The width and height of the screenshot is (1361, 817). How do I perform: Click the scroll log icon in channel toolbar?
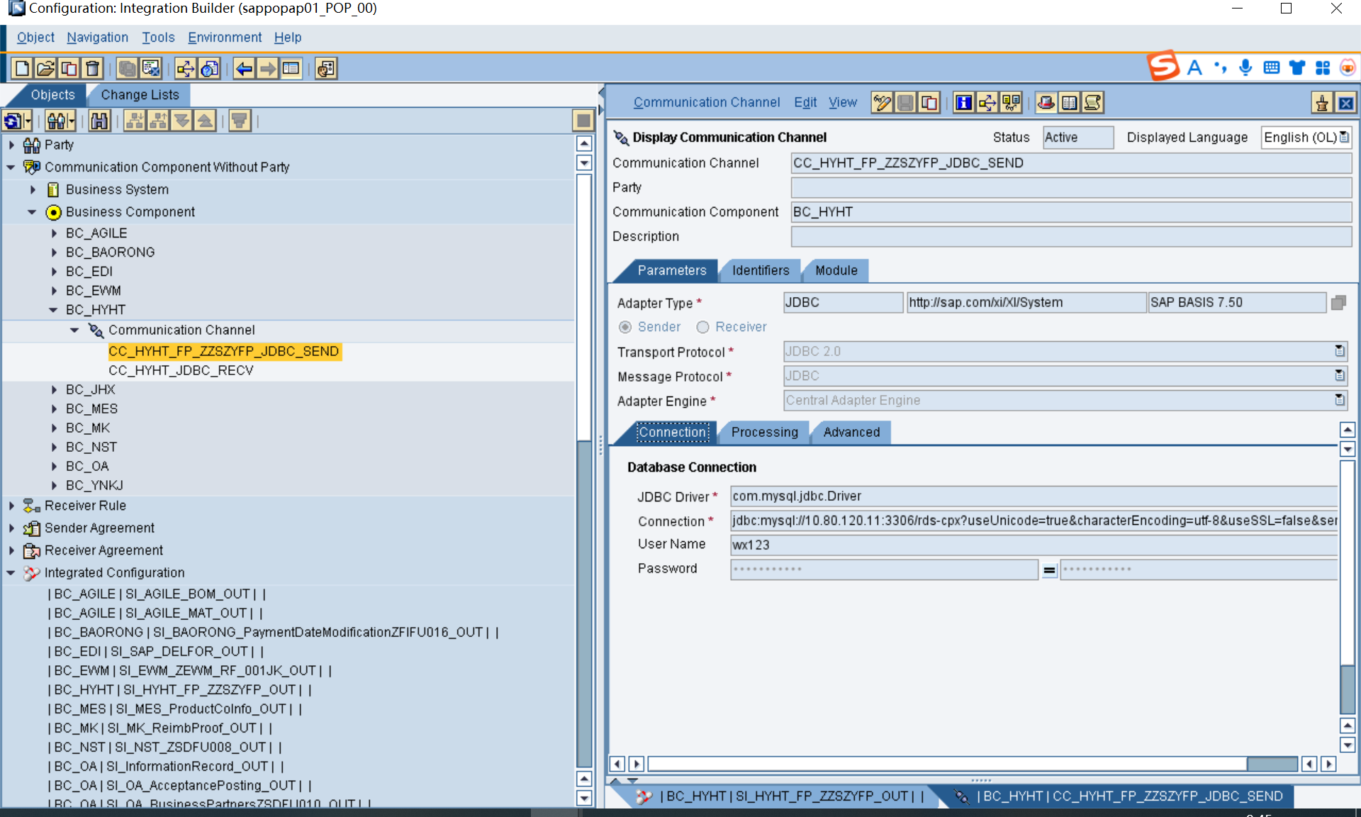coord(1092,103)
